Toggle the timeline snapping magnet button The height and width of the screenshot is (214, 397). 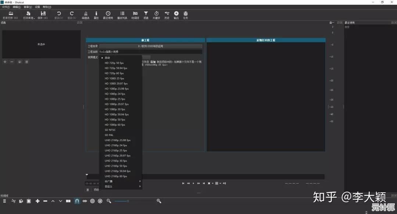click(x=77, y=201)
